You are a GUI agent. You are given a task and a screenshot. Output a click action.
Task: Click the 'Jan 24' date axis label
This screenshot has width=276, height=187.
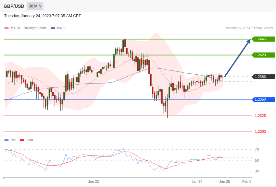coord(197,181)
